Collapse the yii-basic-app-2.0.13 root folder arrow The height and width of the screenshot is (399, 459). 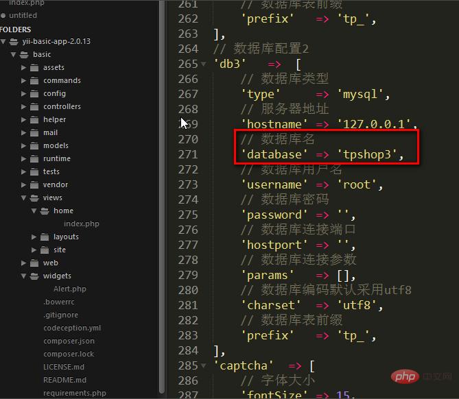click(x=5, y=41)
